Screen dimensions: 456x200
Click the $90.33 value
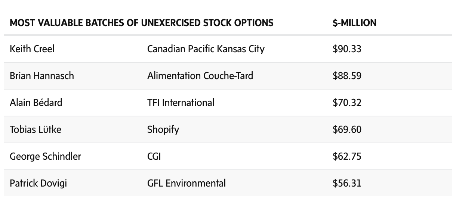coord(346,49)
